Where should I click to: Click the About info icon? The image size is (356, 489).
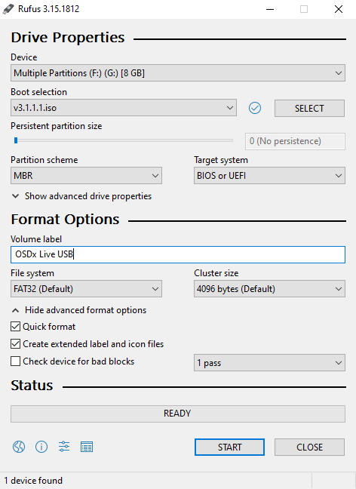[x=41, y=447]
